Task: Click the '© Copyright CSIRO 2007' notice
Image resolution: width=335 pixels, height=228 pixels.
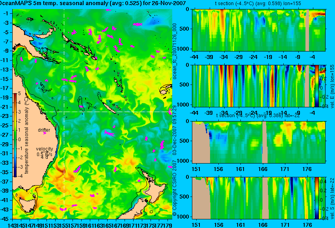Action: tap(175, 187)
